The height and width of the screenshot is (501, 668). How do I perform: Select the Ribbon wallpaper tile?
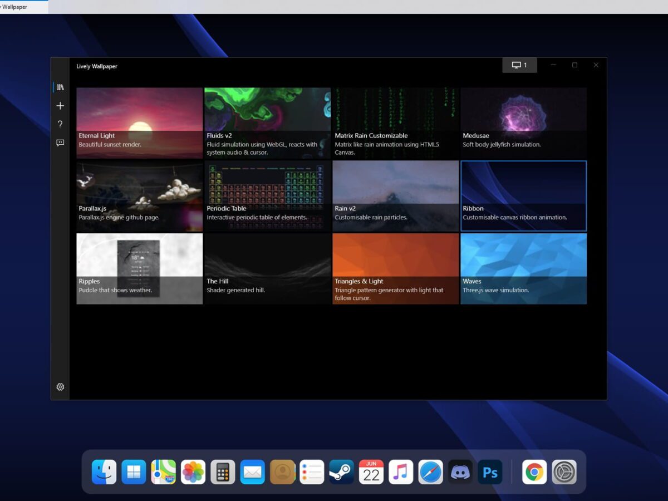[523, 195]
